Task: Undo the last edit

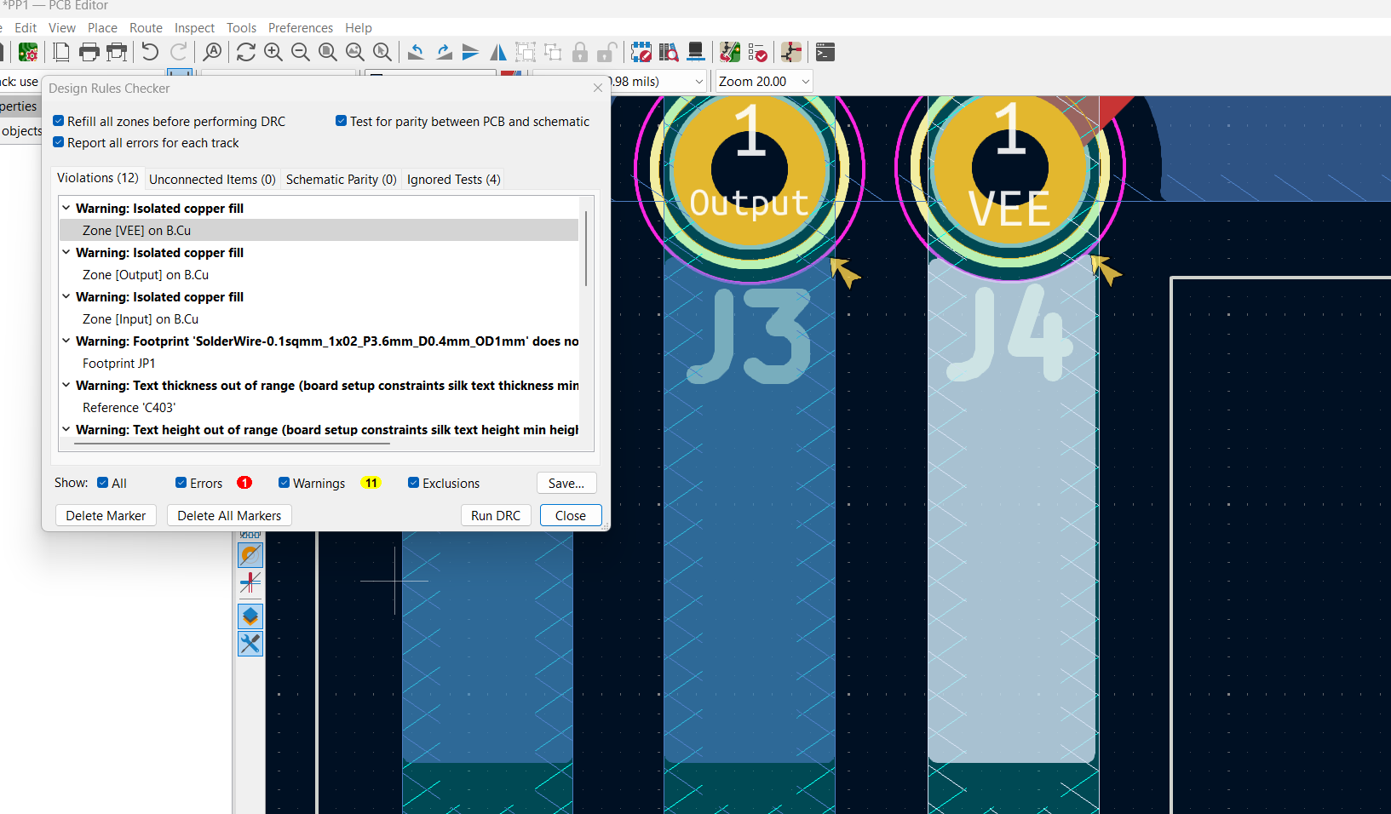Action: point(150,53)
